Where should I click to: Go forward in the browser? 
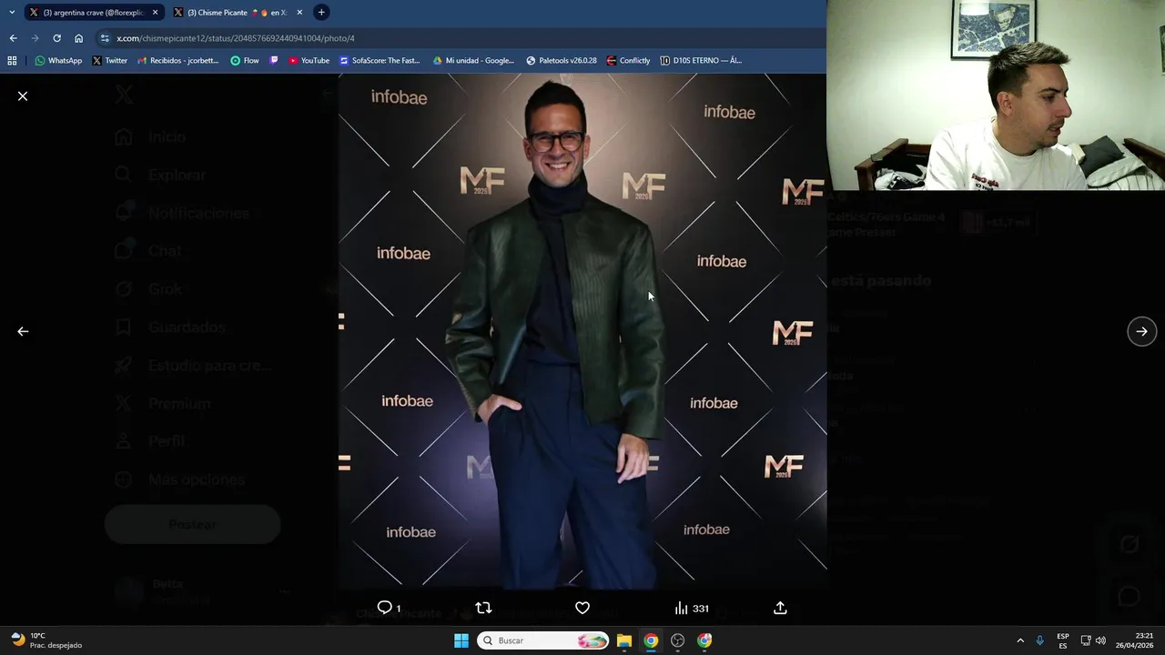pyautogui.click(x=35, y=38)
